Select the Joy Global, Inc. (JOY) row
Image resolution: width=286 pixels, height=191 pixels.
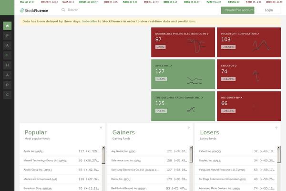(148, 151)
